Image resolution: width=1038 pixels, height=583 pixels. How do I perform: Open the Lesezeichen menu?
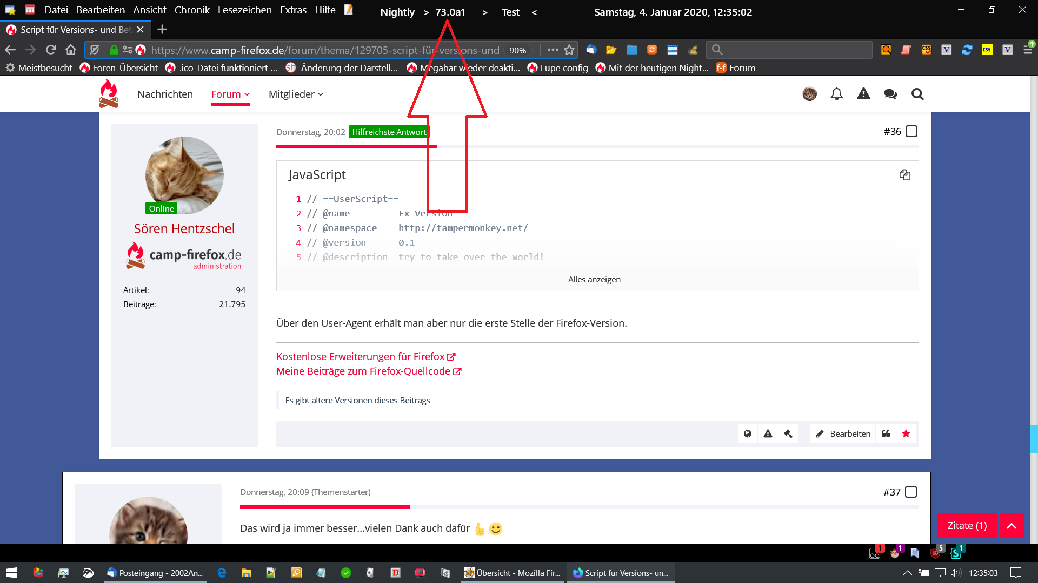point(244,10)
